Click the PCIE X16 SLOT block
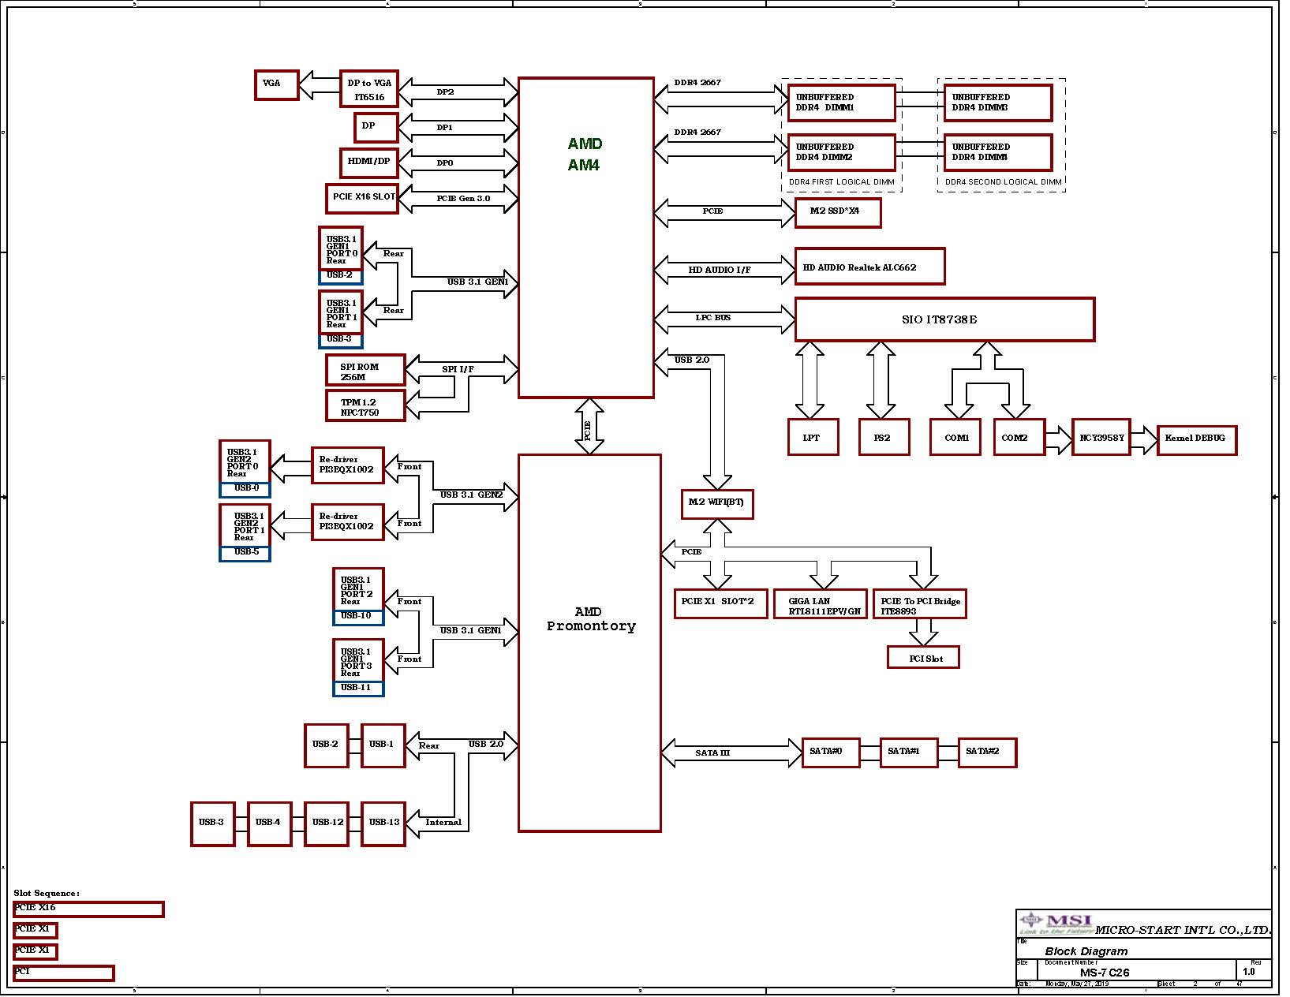This screenshot has height=997, width=1290. point(362,198)
